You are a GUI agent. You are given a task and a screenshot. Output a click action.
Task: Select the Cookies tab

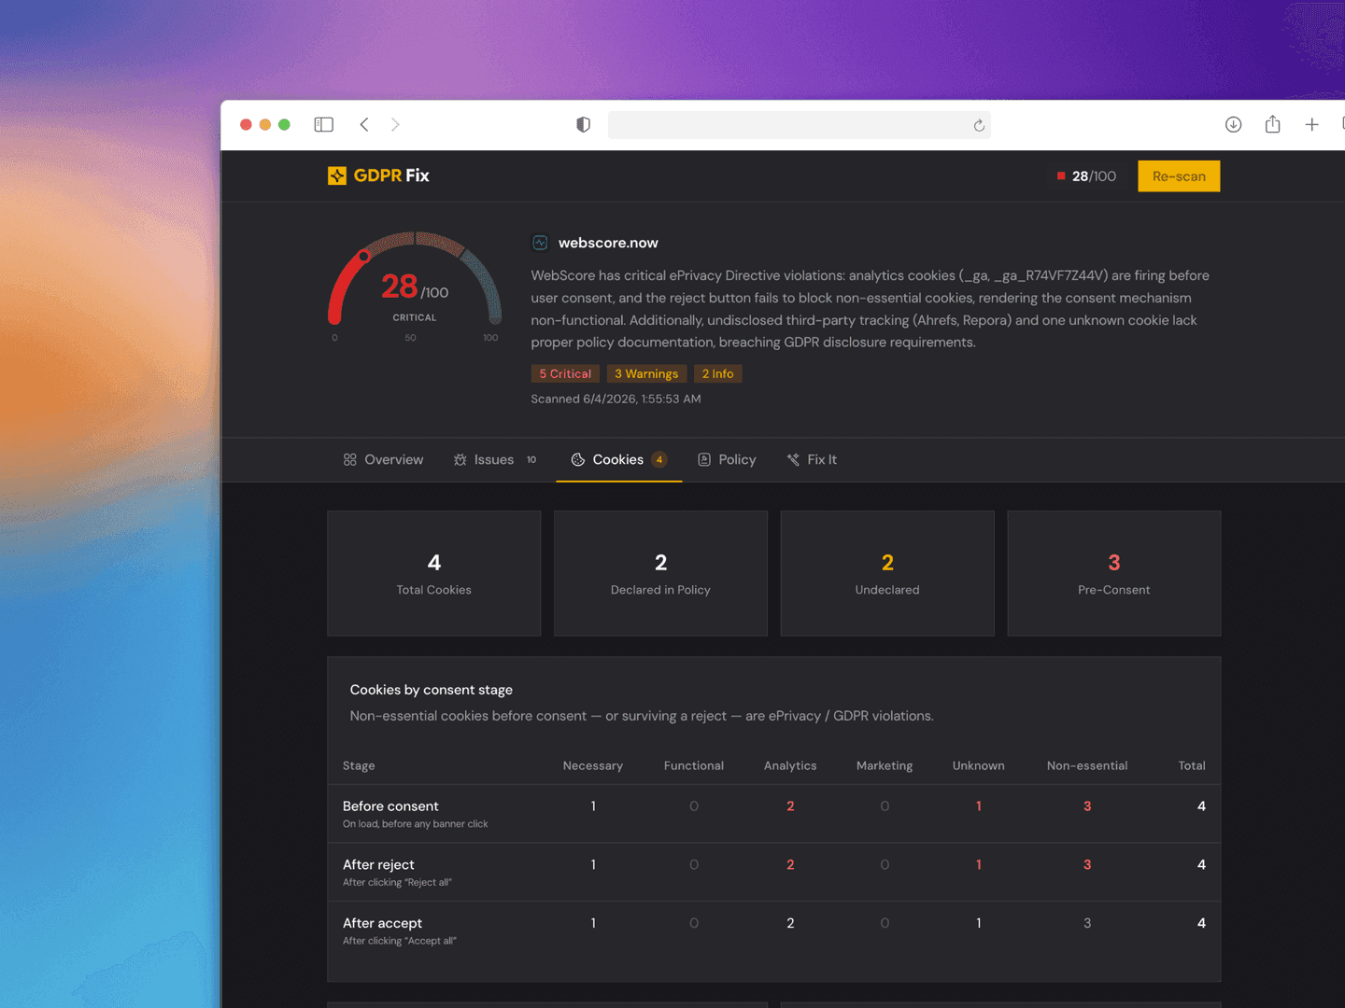(x=619, y=459)
